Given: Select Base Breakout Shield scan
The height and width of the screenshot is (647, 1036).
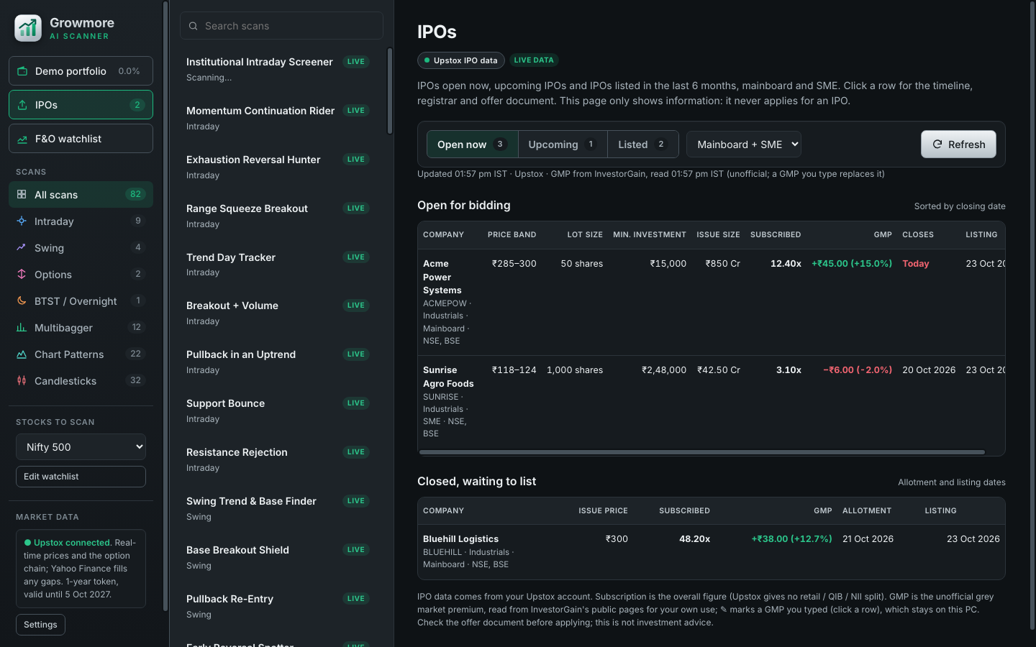Looking at the screenshot, I should coord(278,557).
